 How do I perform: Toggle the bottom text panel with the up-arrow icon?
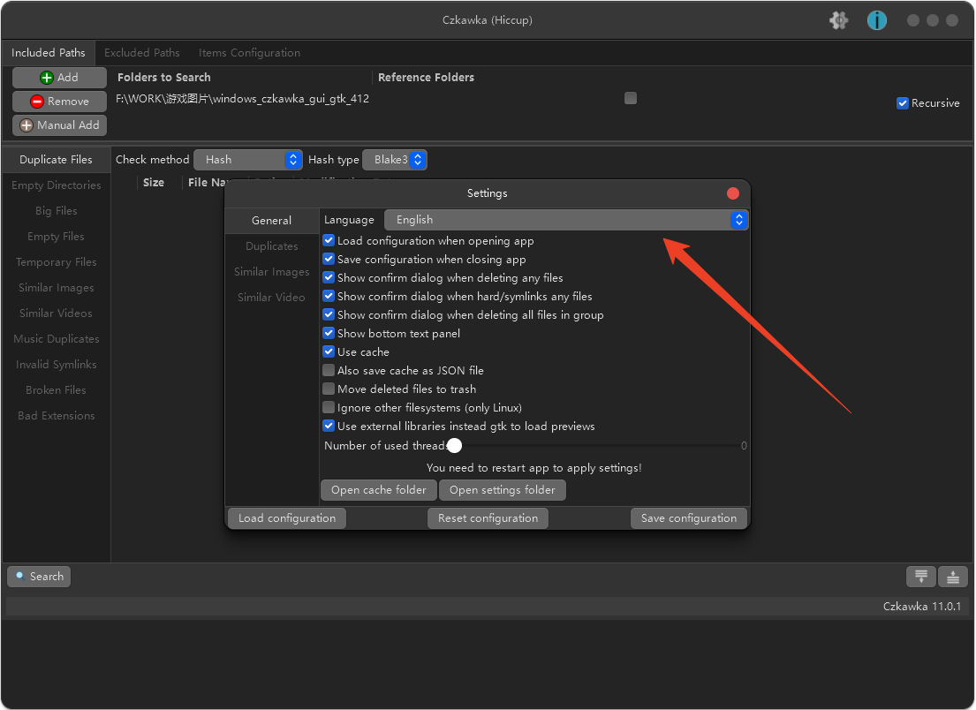pyautogui.click(x=953, y=577)
